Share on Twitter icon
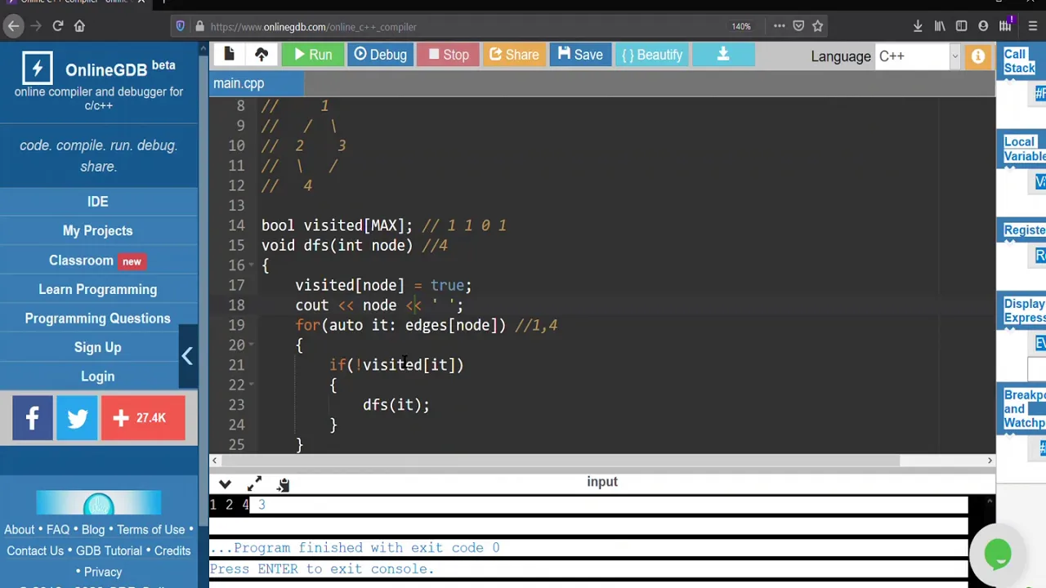 tap(77, 418)
